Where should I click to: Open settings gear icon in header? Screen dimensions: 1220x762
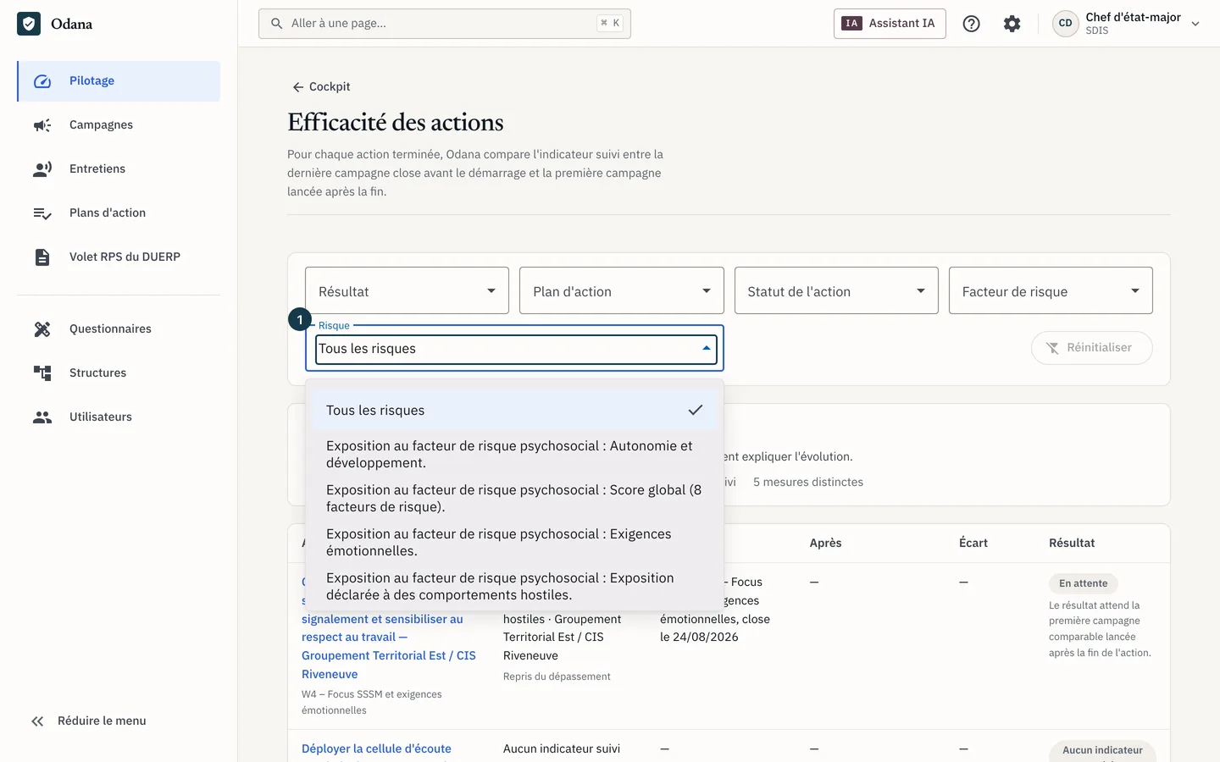[x=1012, y=24]
